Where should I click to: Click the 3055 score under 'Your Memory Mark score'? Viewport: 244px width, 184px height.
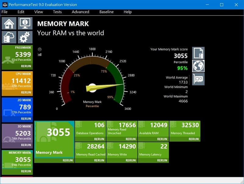(181, 56)
